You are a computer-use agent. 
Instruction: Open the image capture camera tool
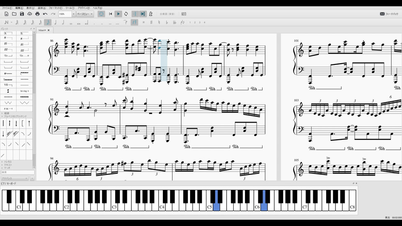[x=184, y=14]
